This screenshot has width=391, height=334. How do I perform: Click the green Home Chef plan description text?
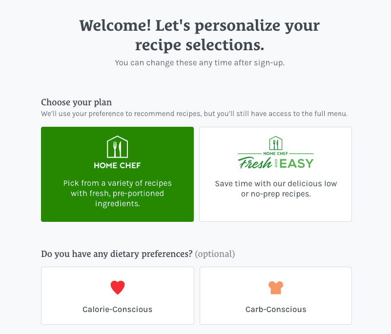[x=118, y=193]
